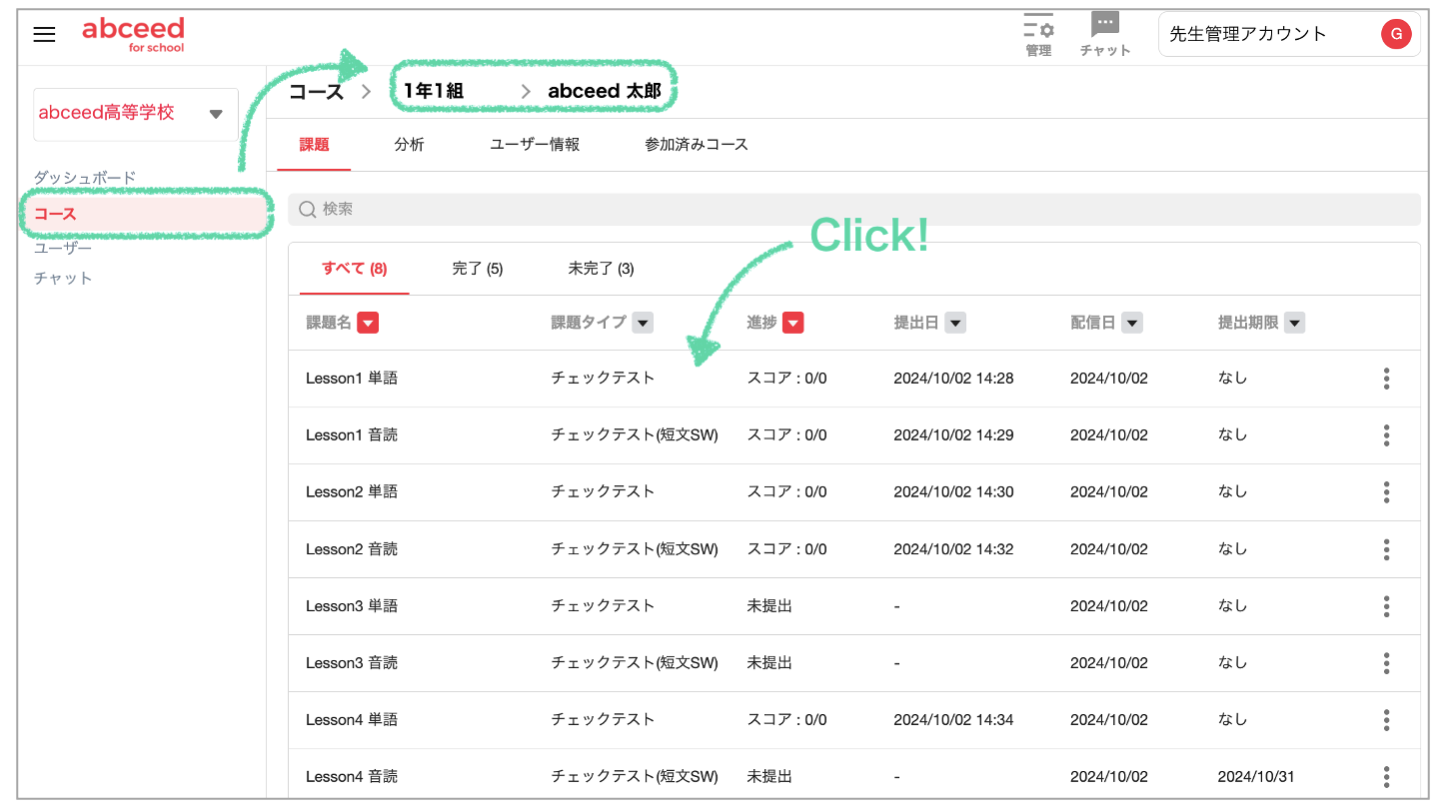Click the 1年1組 breadcrumb link
The image size is (1445, 812).
pos(434,91)
